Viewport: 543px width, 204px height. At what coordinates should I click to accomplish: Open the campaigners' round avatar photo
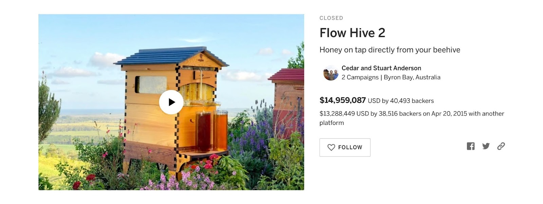point(331,73)
